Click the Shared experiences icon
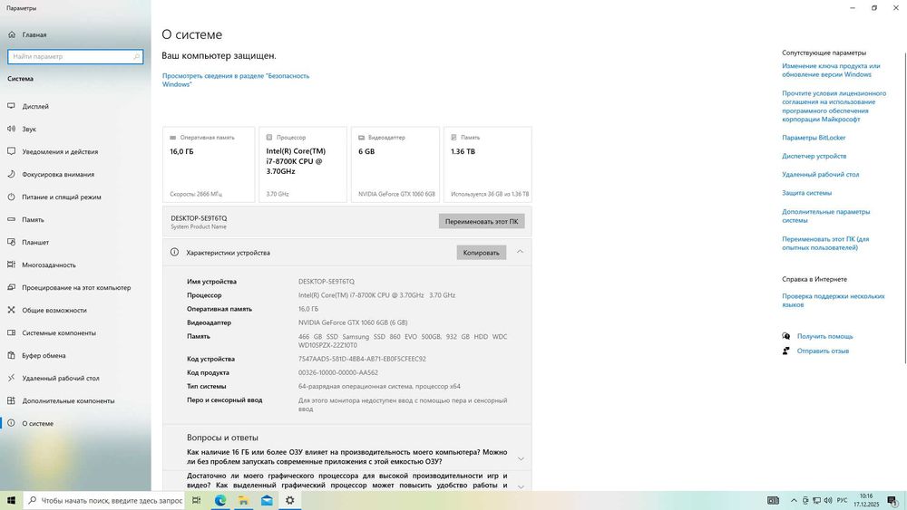Screen dimensions: 907x510 click(x=11, y=310)
